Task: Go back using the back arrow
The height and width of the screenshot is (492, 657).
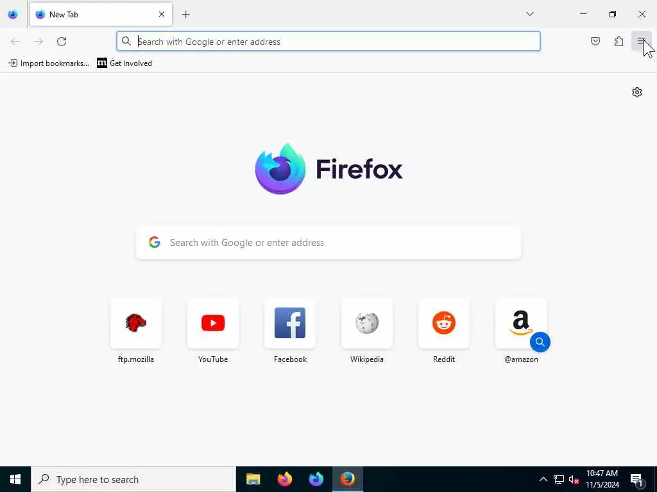Action: point(15,42)
